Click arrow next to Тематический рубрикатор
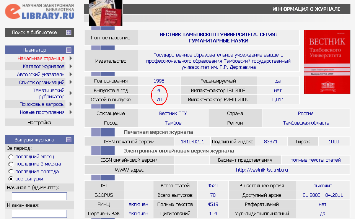This screenshot has height=219, width=355. click(71, 93)
